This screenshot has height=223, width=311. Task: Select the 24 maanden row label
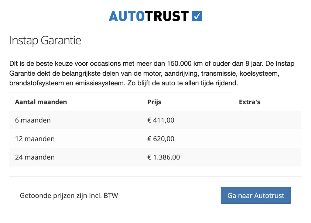click(35, 157)
